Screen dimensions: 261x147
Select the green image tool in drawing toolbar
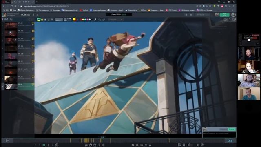39,20
